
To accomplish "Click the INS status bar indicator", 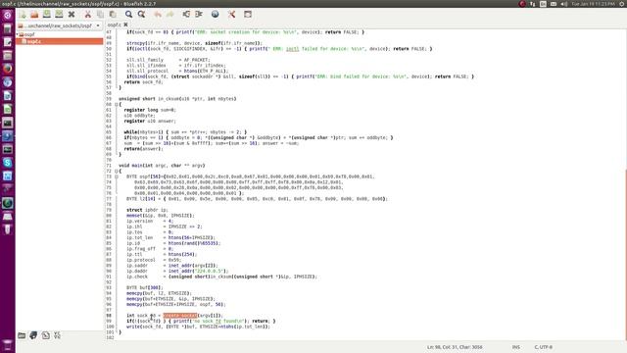I will (x=516, y=347).
